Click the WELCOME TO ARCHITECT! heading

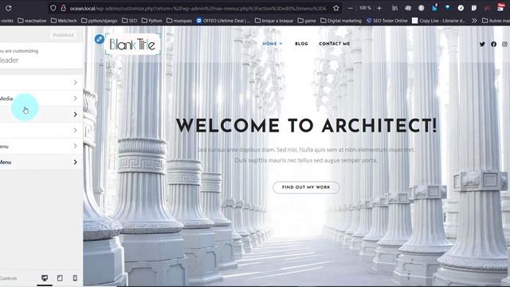(x=306, y=126)
